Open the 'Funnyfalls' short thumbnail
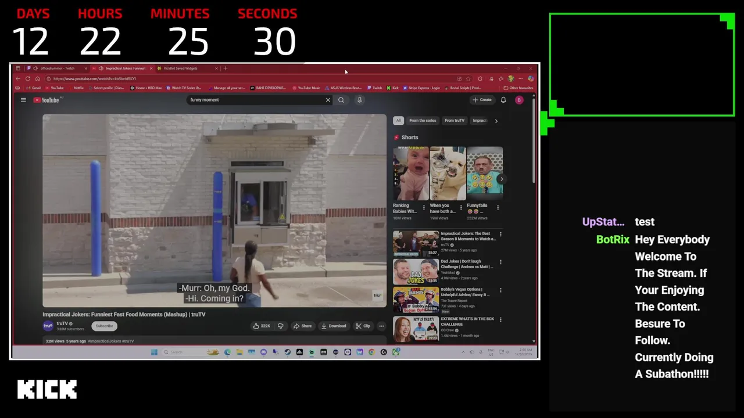The height and width of the screenshot is (418, 744). click(x=485, y=174)
